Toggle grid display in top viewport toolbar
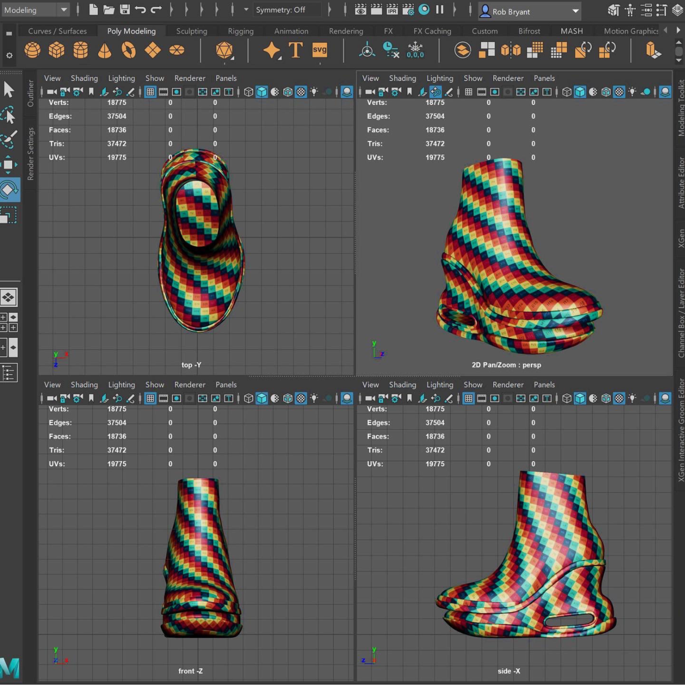This screenshot has height=685, width=685. tap(150, 92)
